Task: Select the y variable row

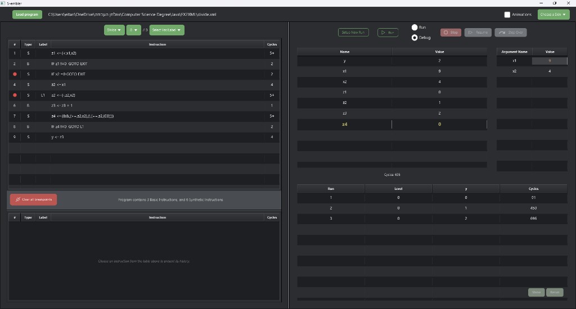Action: pos(392,61)
